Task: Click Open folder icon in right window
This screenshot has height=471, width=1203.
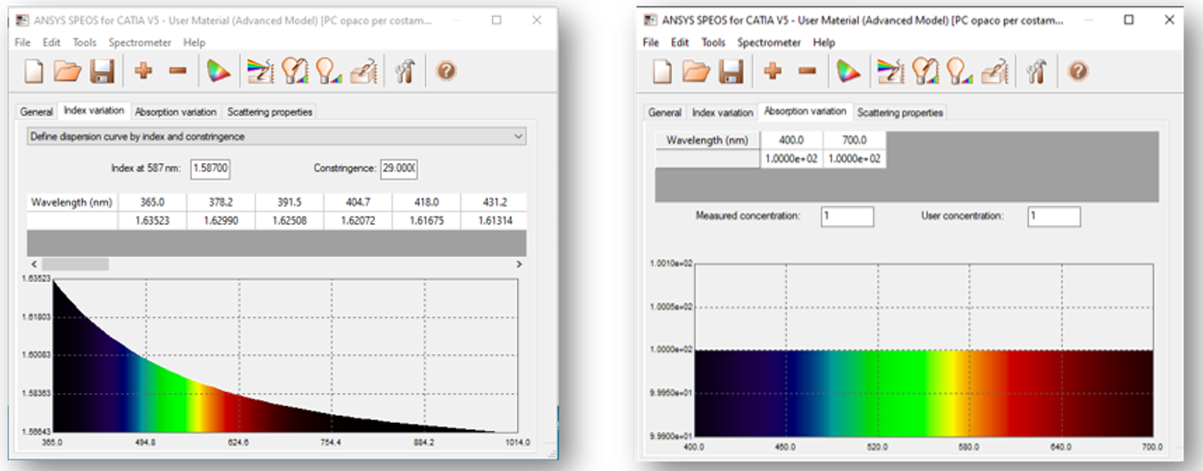Action: pyautogui.click(x=697, y=71)
